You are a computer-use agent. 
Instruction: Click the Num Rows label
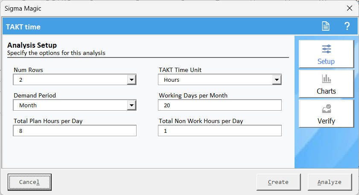29,70
